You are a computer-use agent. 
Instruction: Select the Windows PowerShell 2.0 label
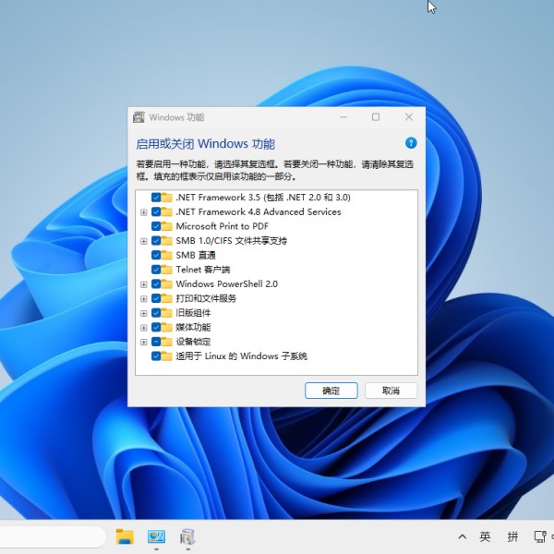[x=227, y=283]
